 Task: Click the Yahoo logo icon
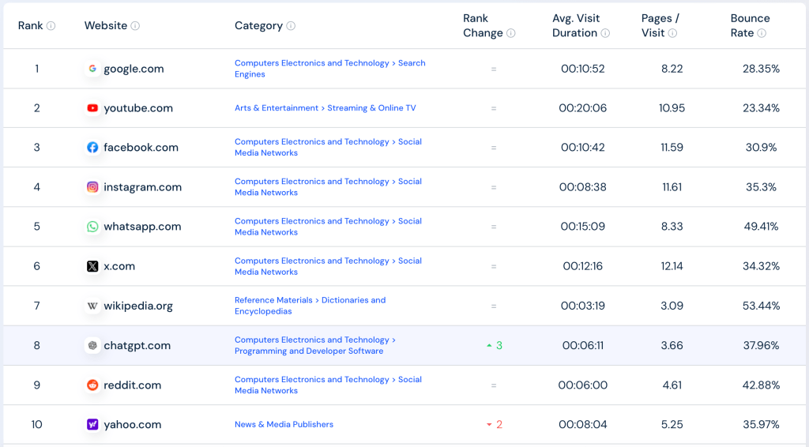(x=92, y=425)
